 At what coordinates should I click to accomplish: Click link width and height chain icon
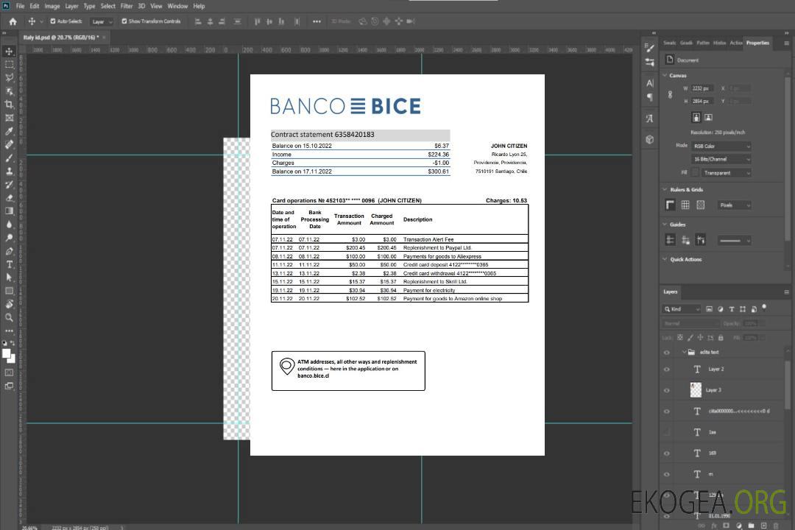pos(671,95)
